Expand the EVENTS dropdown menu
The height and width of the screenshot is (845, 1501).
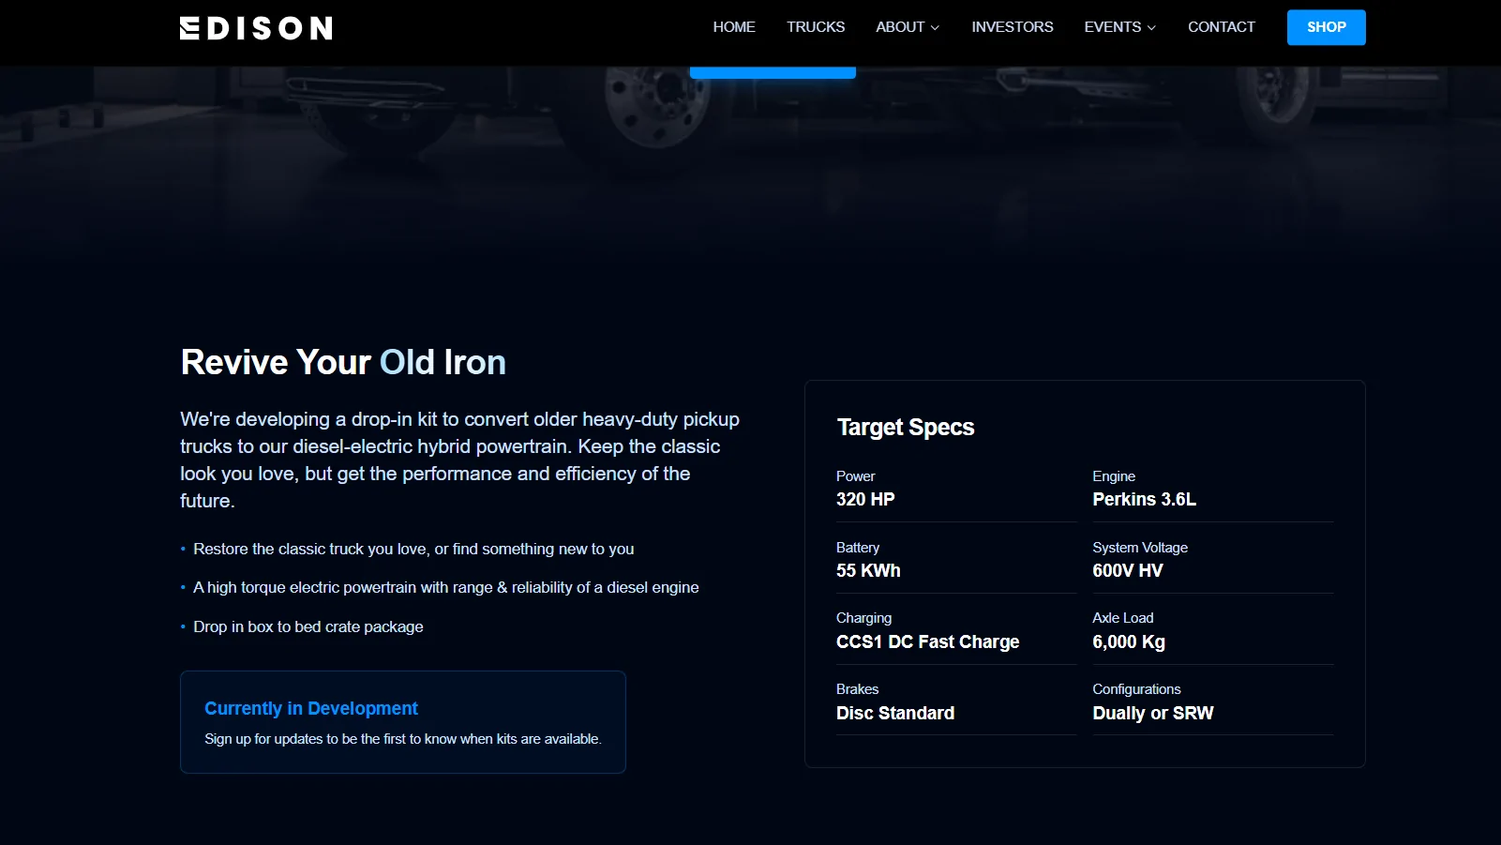tap(1113, 27)
